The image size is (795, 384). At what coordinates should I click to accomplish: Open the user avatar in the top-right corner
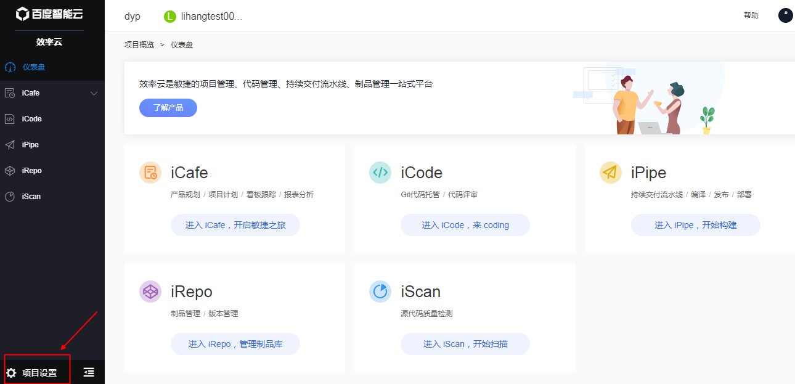click(786, 15)
